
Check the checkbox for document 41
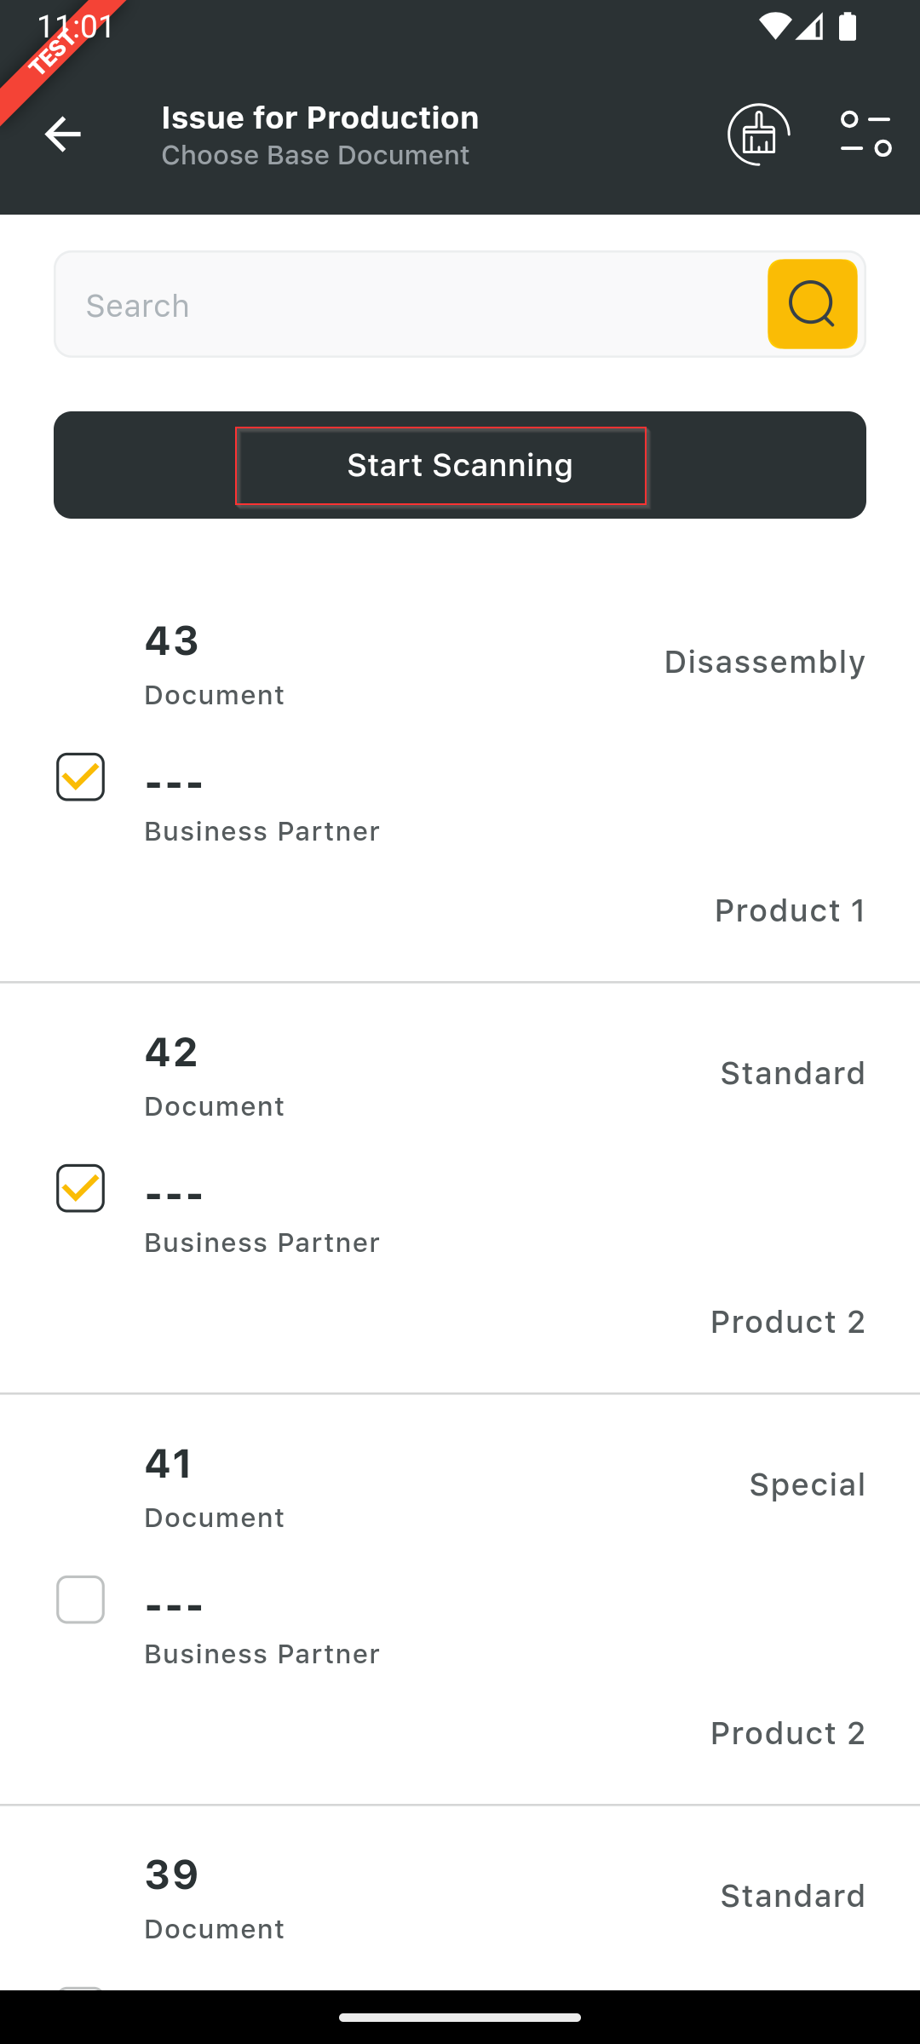81,1599
